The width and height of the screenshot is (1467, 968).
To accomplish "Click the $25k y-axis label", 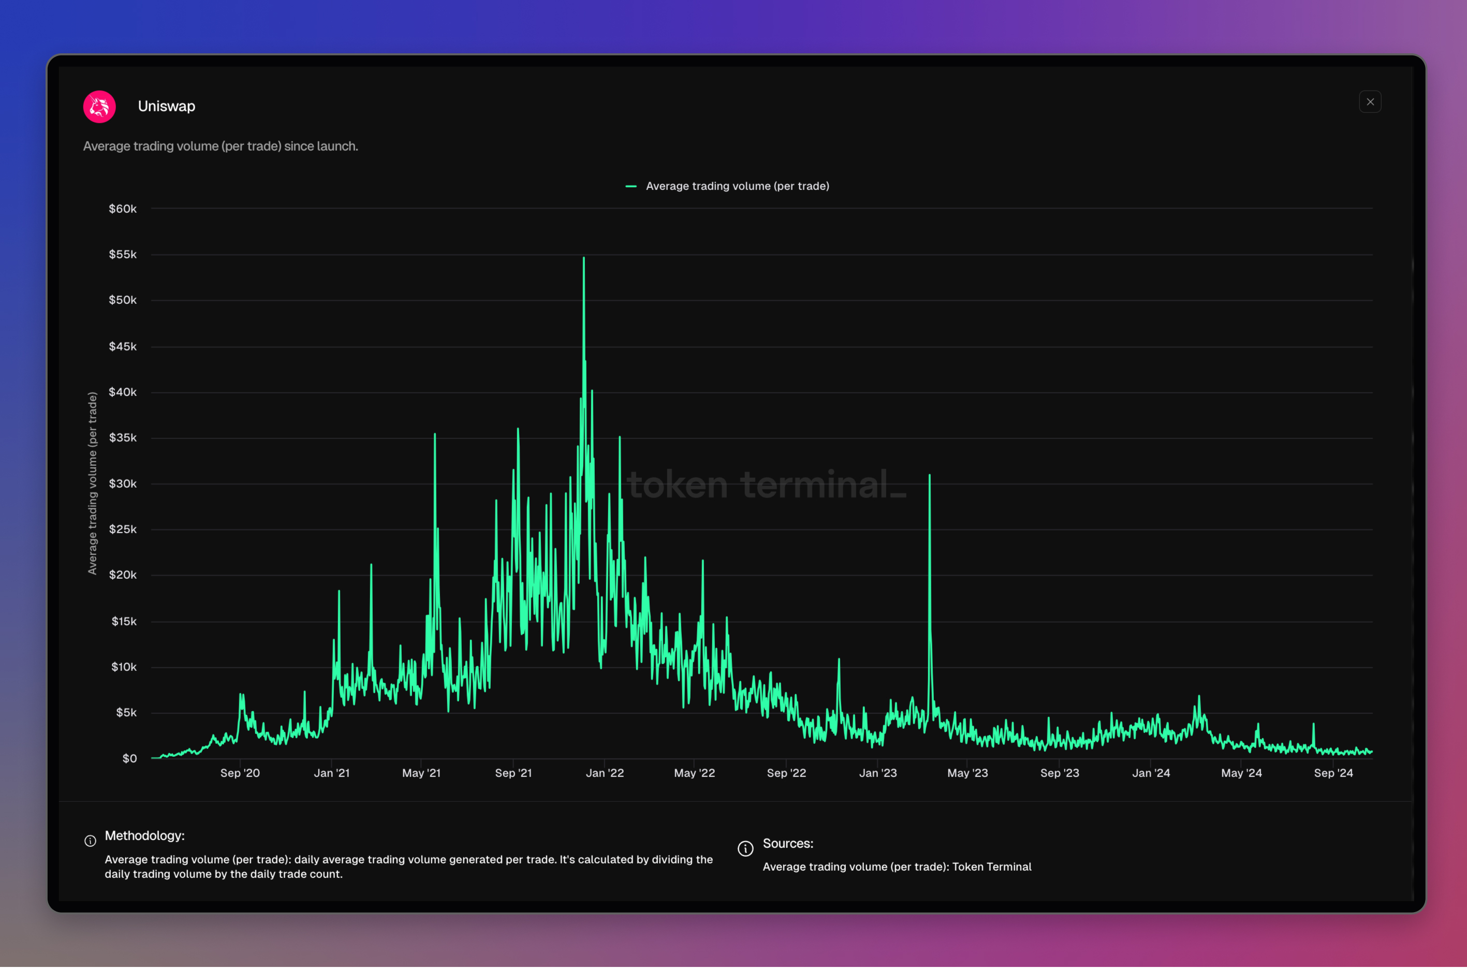I will (x=122, y=529).
